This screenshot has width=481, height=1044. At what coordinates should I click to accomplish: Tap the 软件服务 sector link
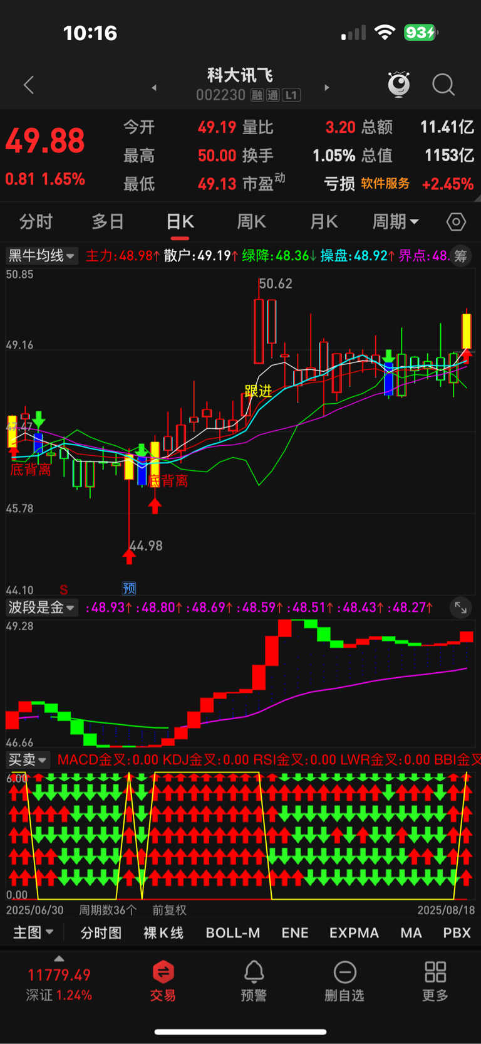[x=385, y=183]
